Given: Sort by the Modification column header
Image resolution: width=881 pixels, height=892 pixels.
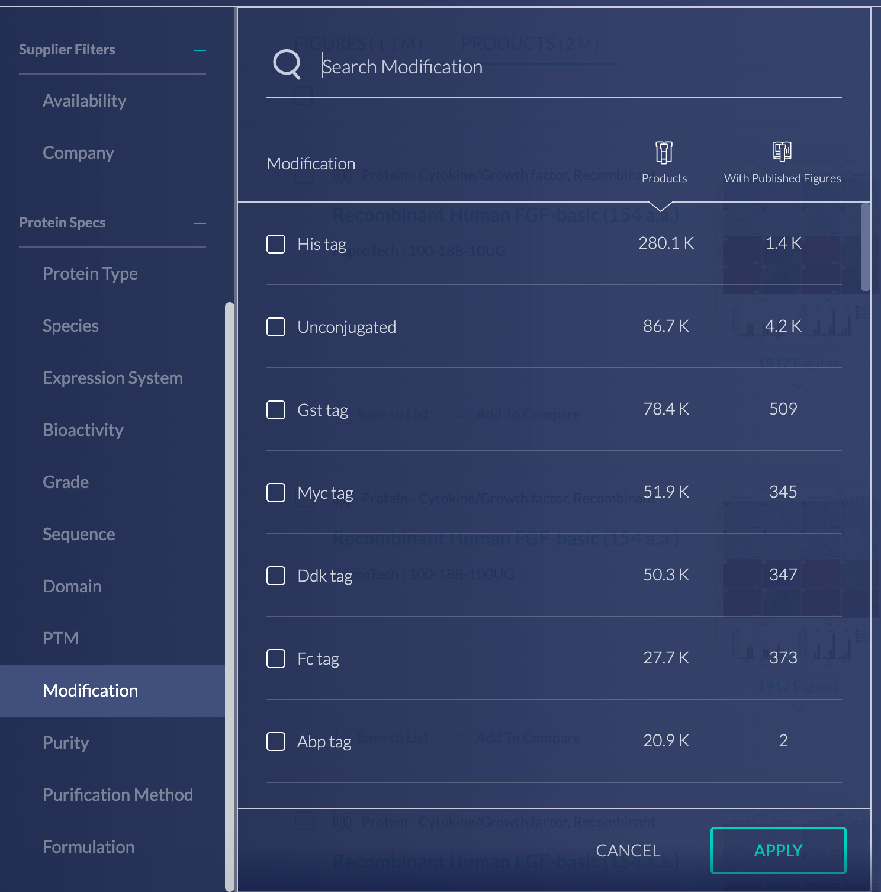Looking at the screenshot, I should 311,163.
